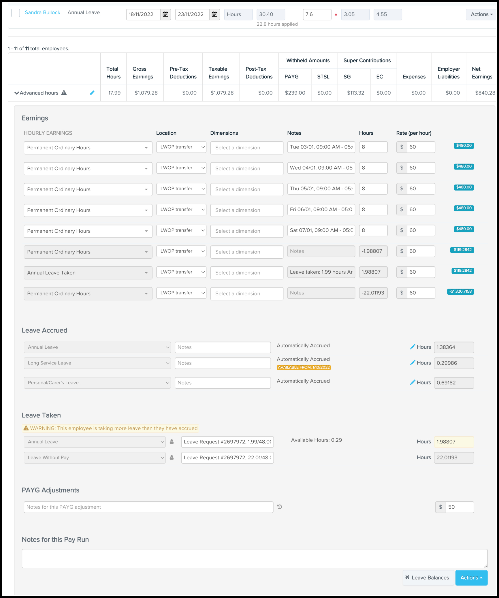Click the SG super amount $113.32
499x598 pixels.
click(x=355, y=93)
